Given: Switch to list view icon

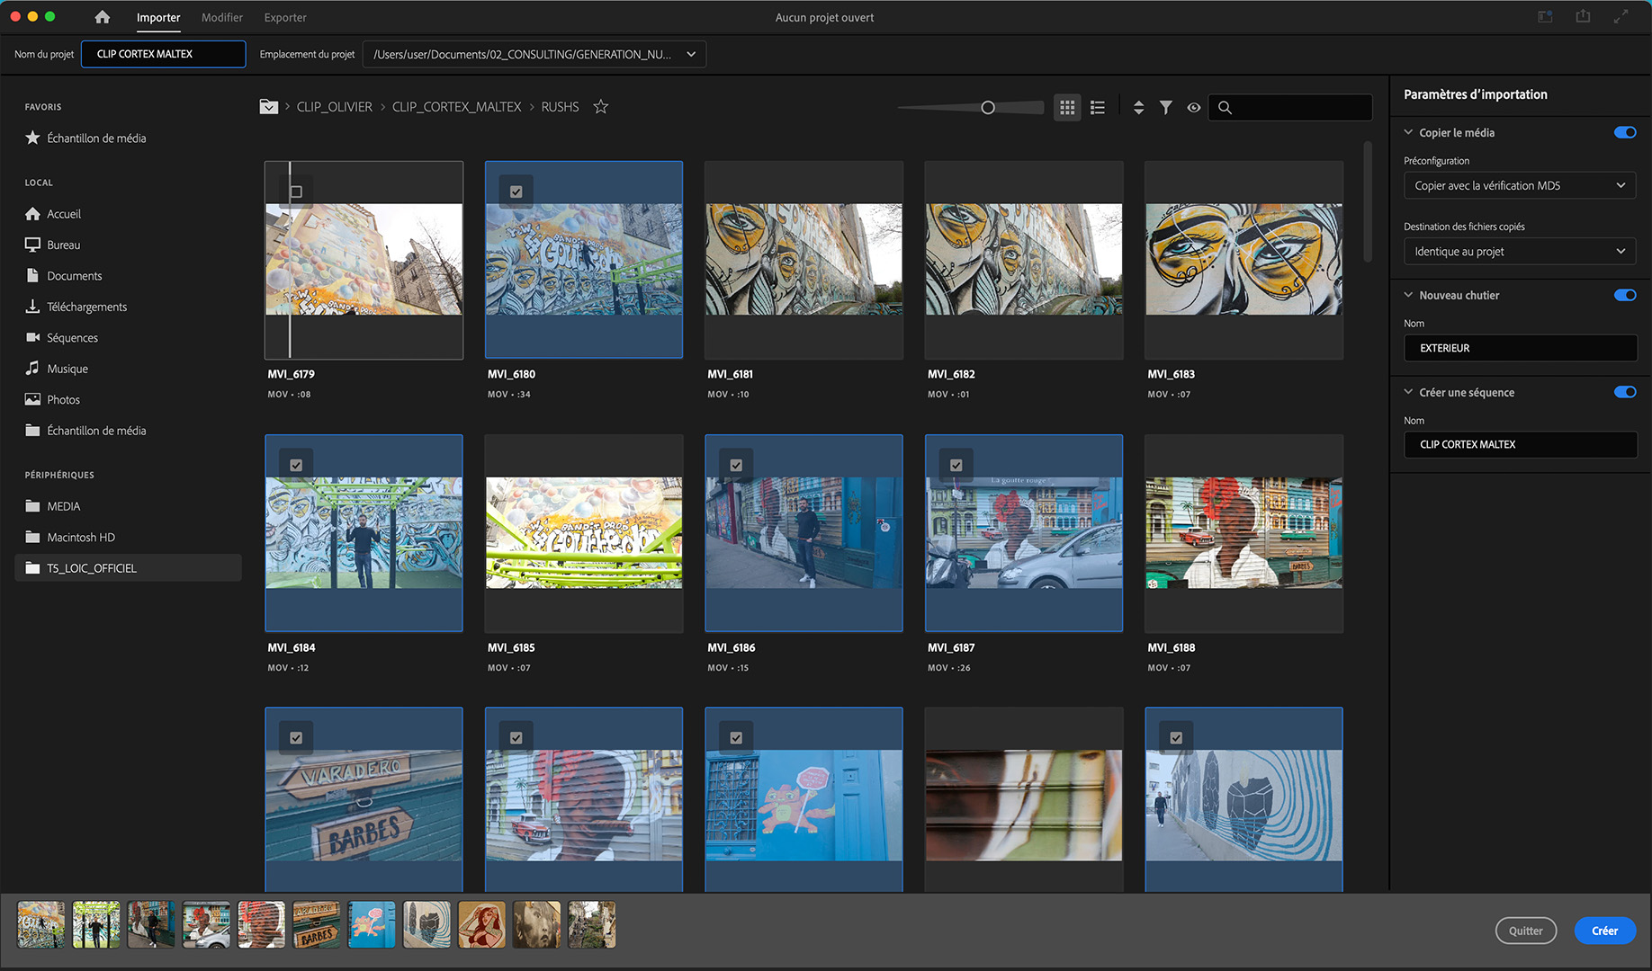Looking at the screenshot, I should [1098, 107].
